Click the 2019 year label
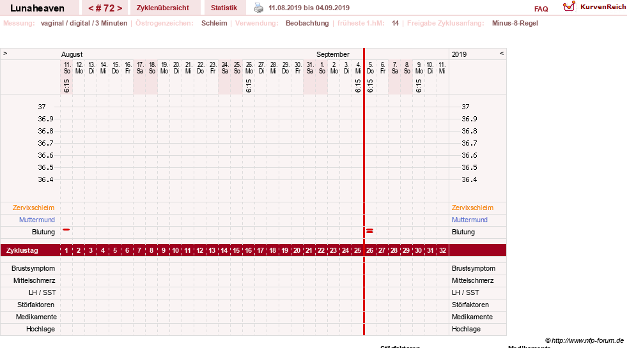The width and height of the screenshot is (627, 348). [x=459, y=54]
